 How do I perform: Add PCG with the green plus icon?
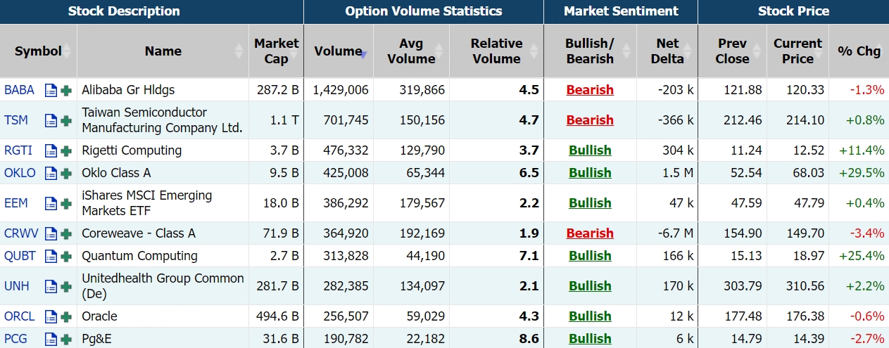point(66,339)
